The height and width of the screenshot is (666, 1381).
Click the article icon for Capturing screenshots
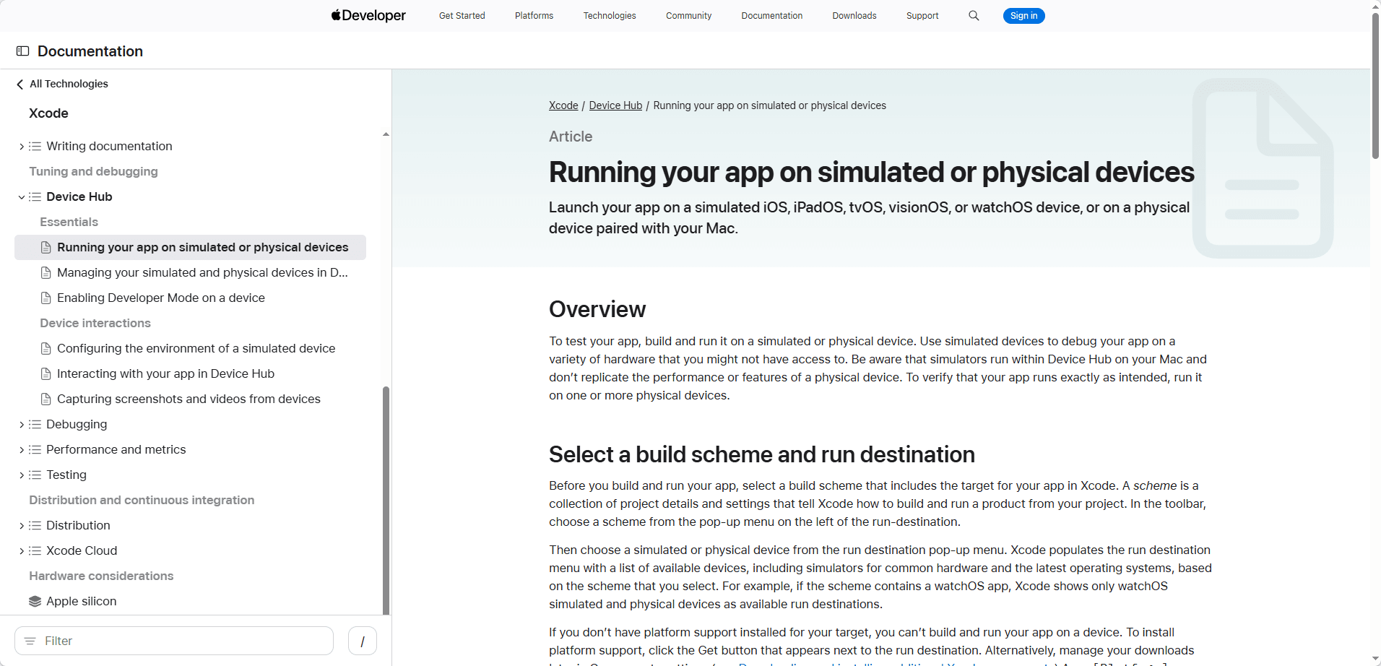coord(46,399)
